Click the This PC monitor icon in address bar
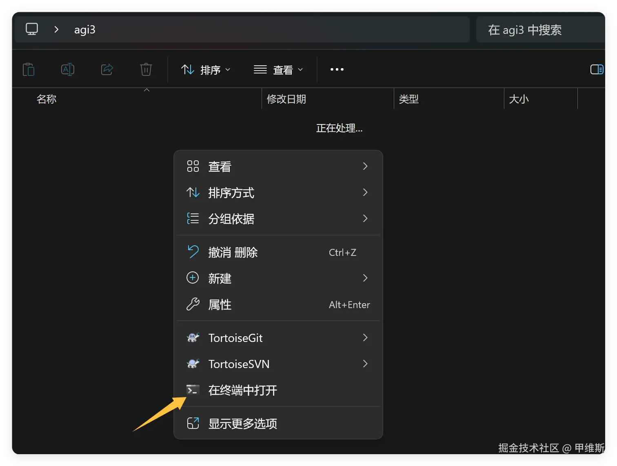This screenshot has width=617, height=466. 32,29
